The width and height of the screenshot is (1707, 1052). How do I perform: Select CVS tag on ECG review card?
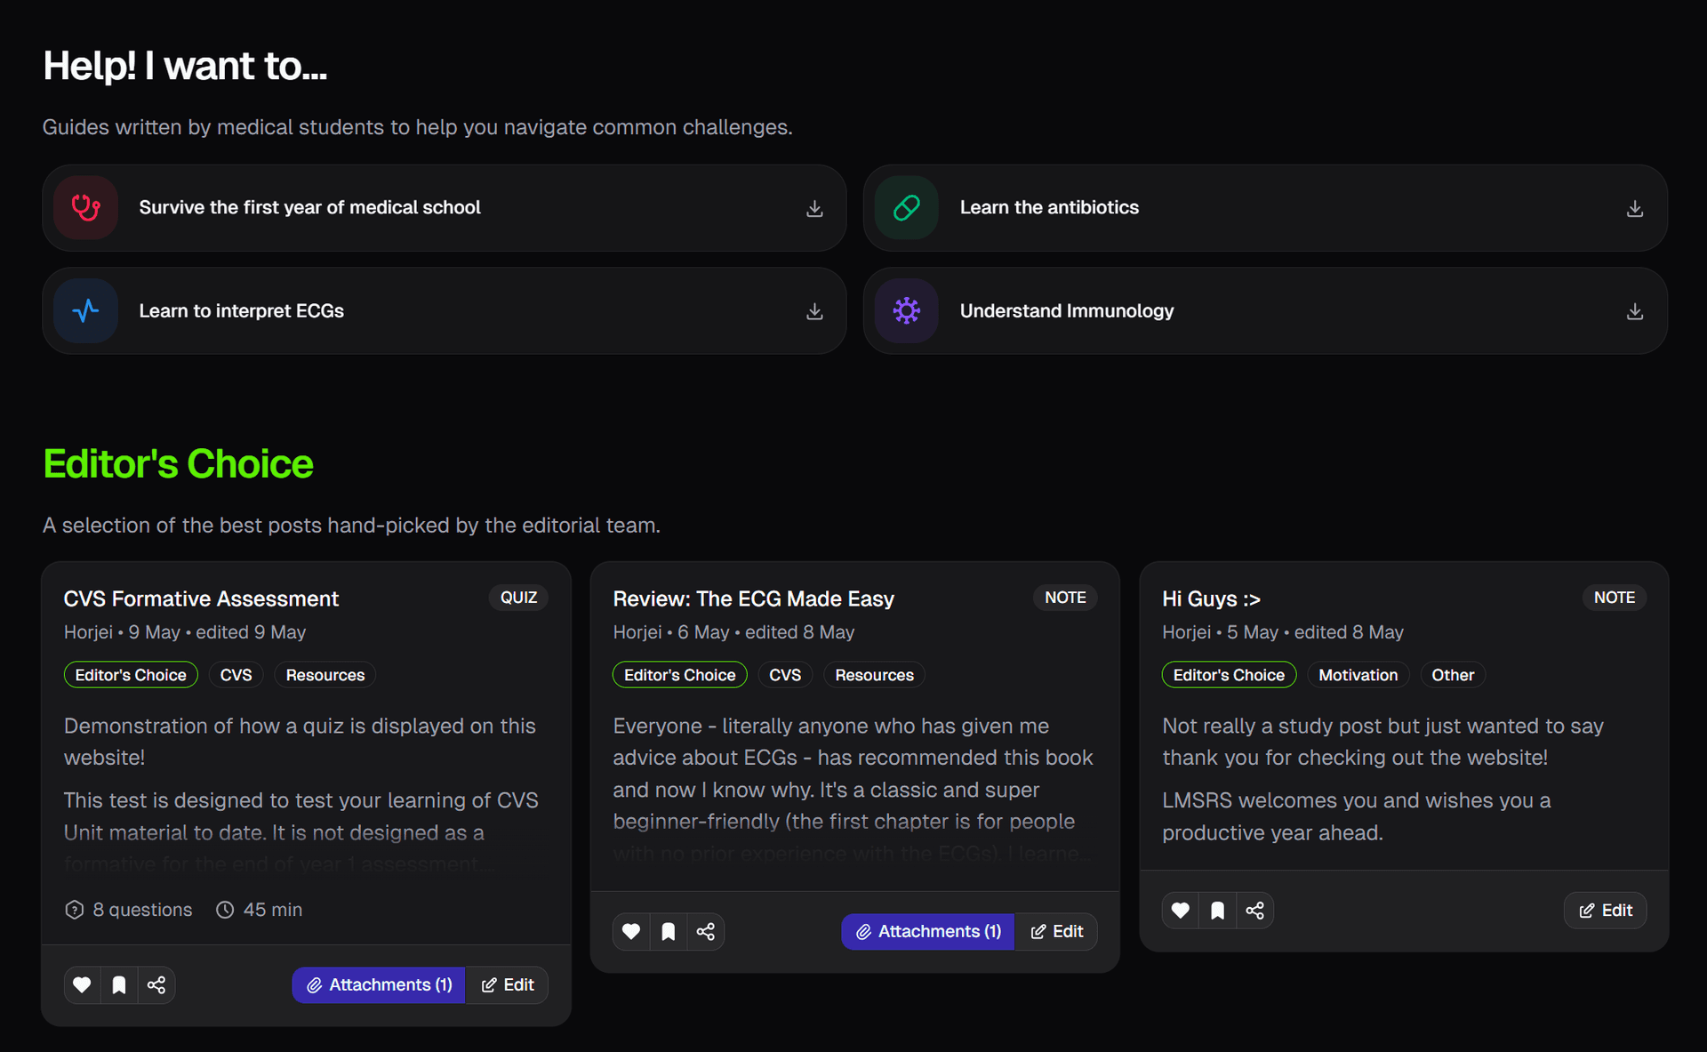coord(785,675)
